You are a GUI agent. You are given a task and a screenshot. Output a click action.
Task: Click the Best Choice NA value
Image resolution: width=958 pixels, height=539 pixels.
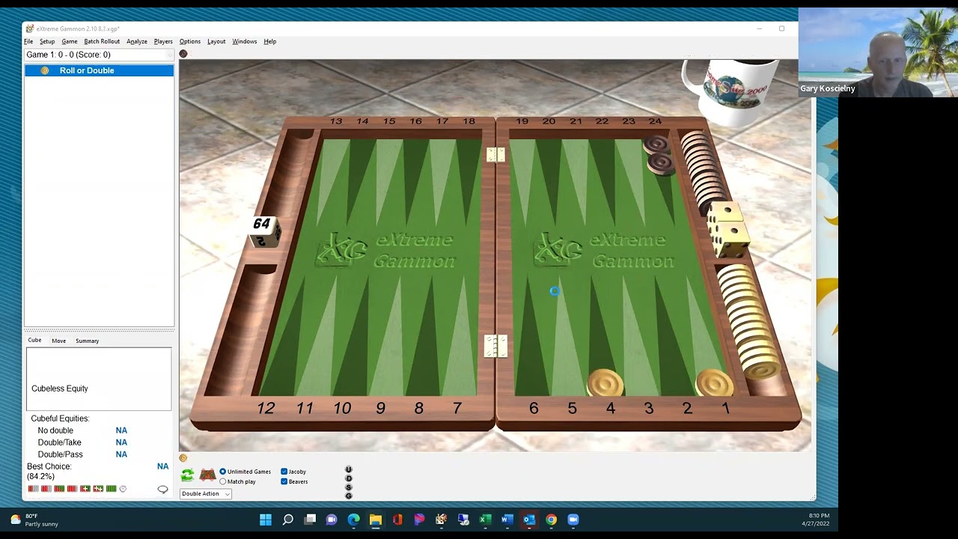pyautogui.click(x=162, y=466)
